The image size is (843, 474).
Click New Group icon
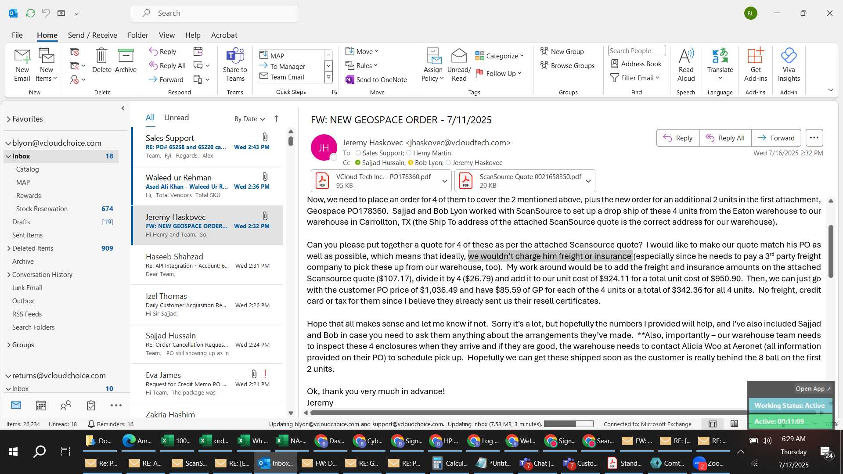(562, 51)
